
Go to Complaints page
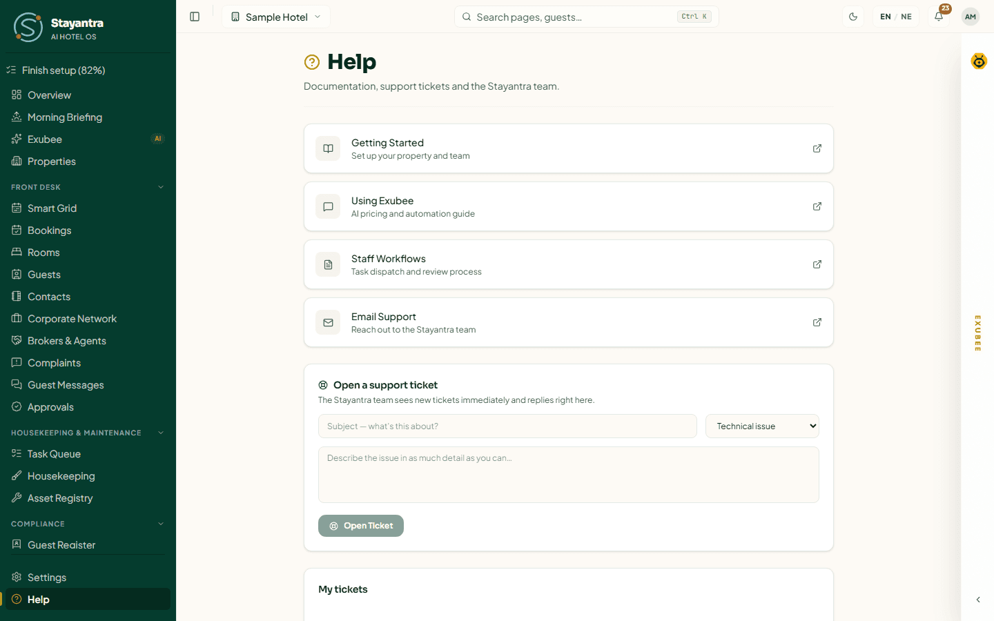(x=88, y=363)
